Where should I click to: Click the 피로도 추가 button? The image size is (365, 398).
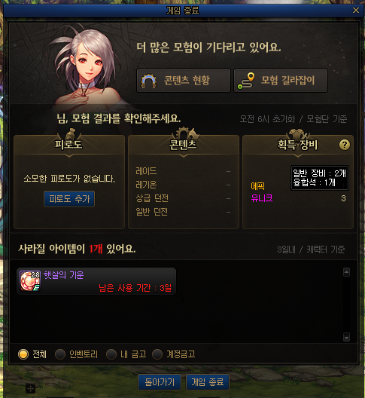[x=69, y=199]
